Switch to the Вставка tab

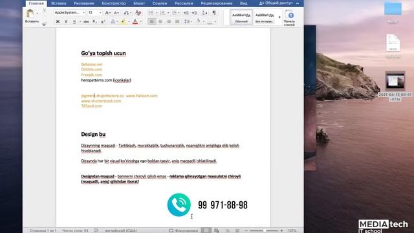(x=59, y=3)
